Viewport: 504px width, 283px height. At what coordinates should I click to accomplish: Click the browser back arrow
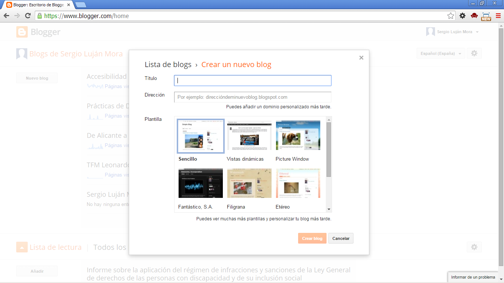coord(6,16)
